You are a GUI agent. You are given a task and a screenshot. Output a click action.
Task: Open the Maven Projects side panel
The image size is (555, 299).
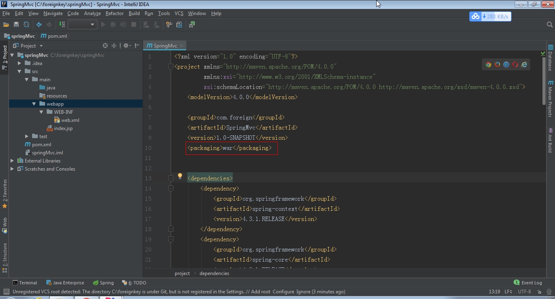pyautogui.click(x=551, y=98)
